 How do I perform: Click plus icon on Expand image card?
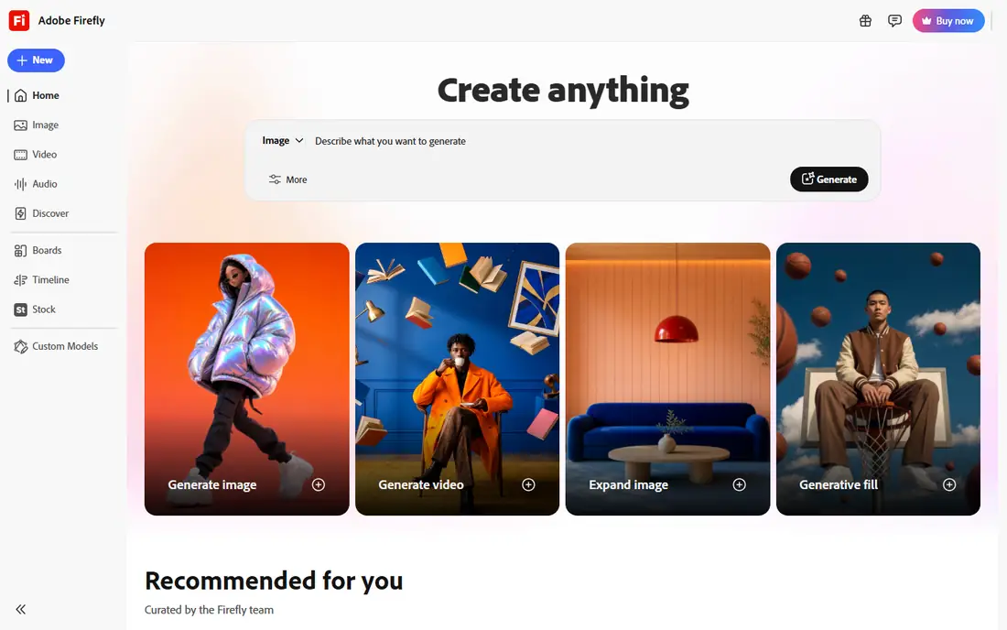pos(739,485)
